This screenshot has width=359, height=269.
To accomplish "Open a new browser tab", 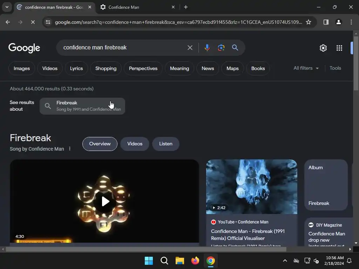I will pos(186,7).
